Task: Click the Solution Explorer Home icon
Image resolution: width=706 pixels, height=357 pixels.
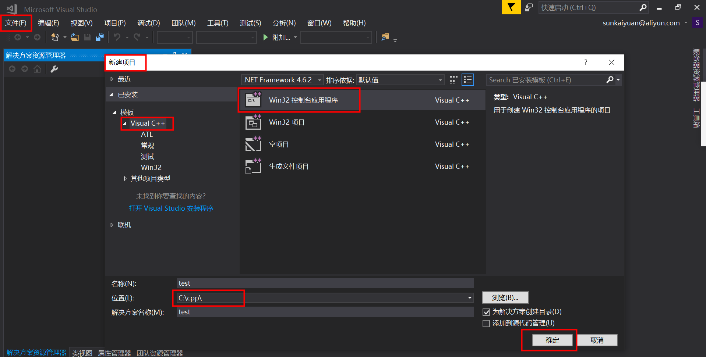Action: pyautogui.click(x=37, y=69)
